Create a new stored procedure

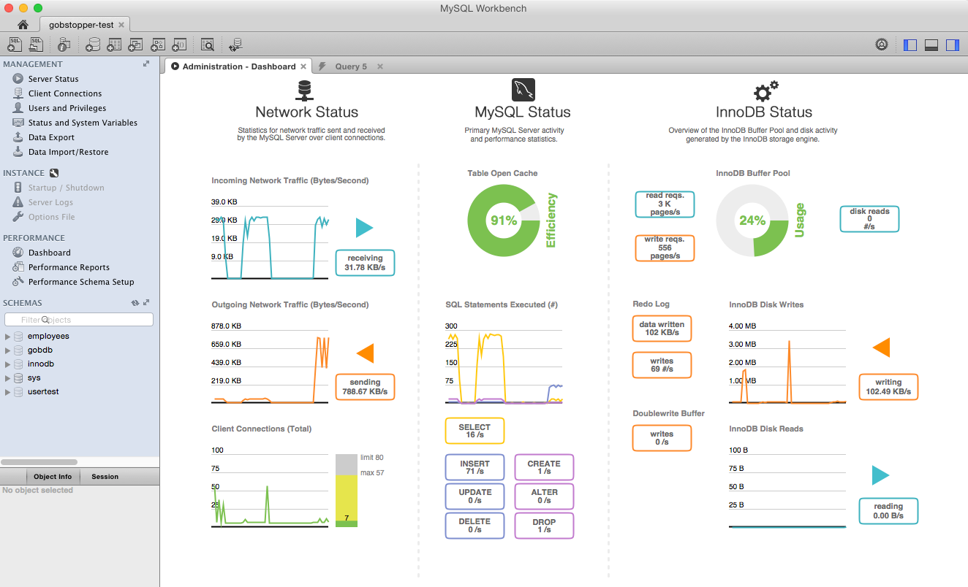156,44
